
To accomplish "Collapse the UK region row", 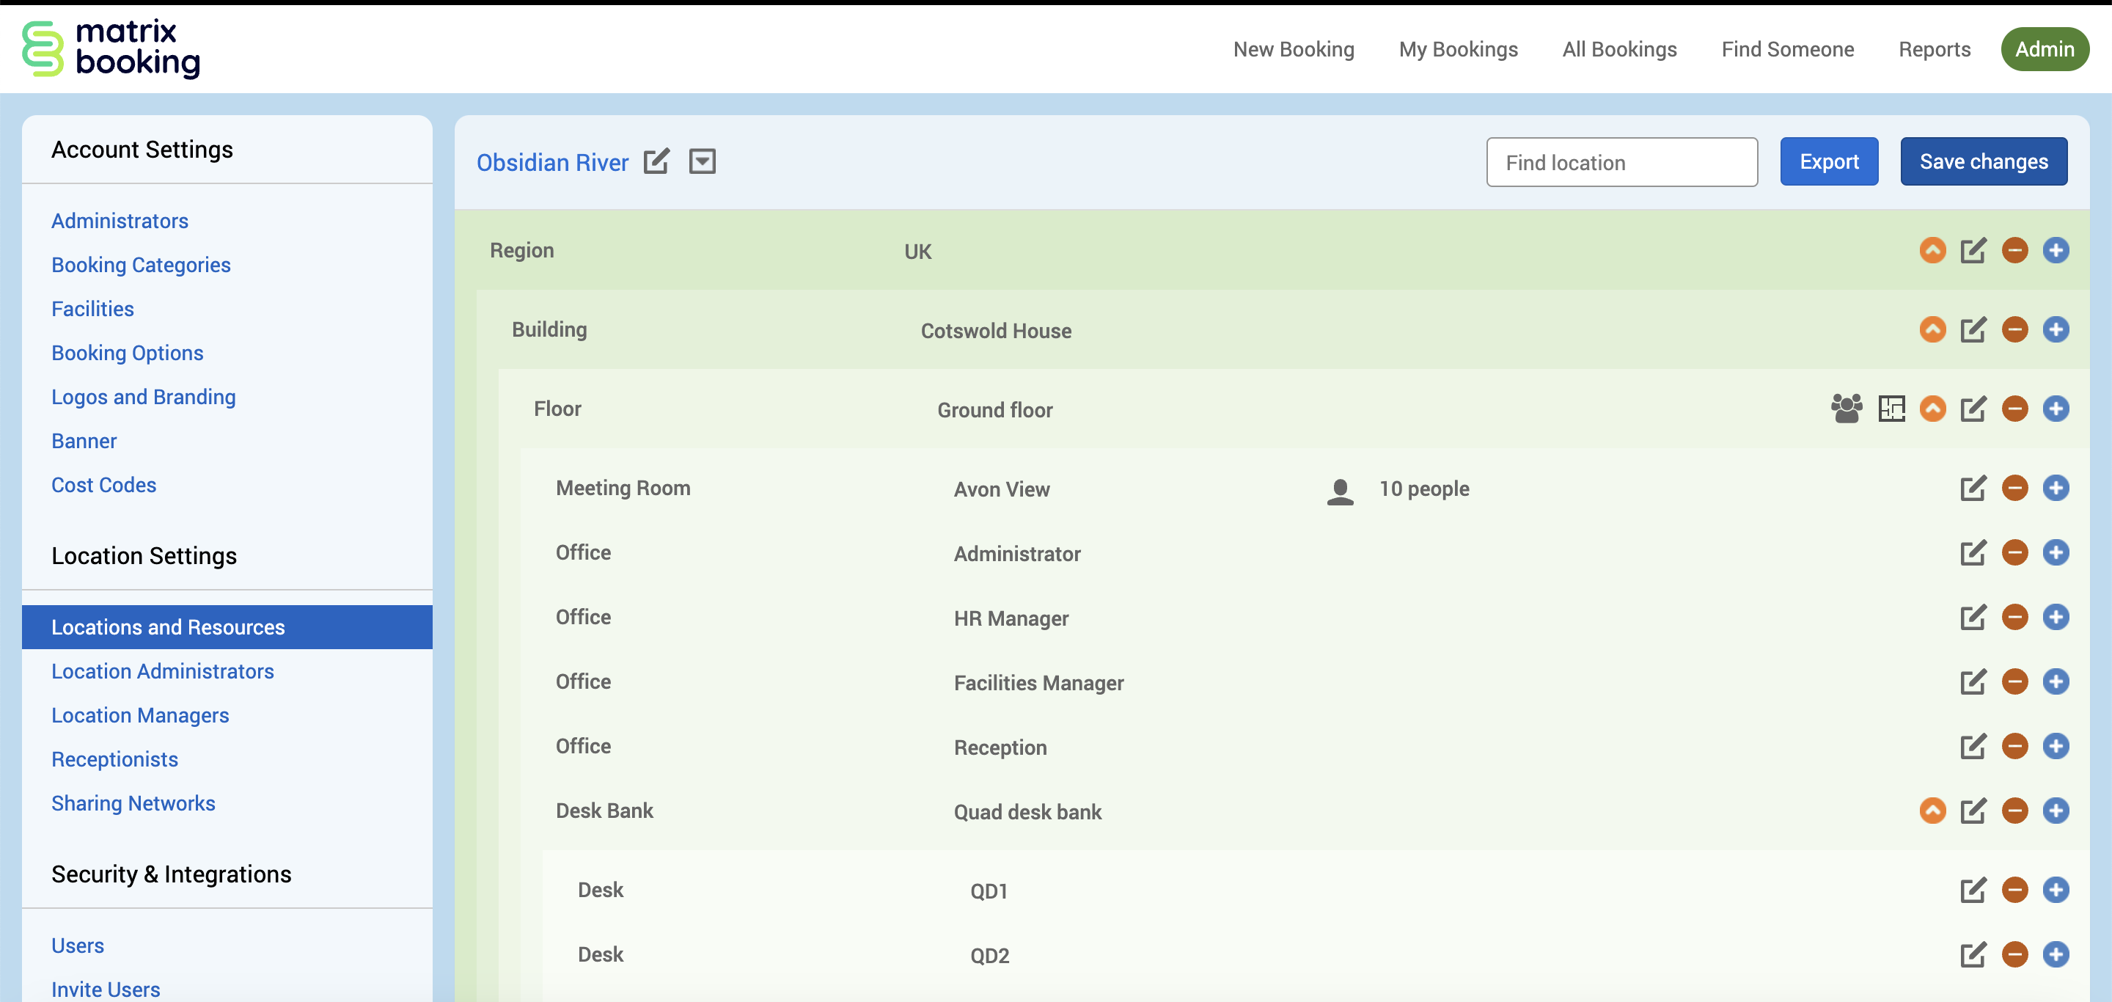I will (x=1932, y=251).
